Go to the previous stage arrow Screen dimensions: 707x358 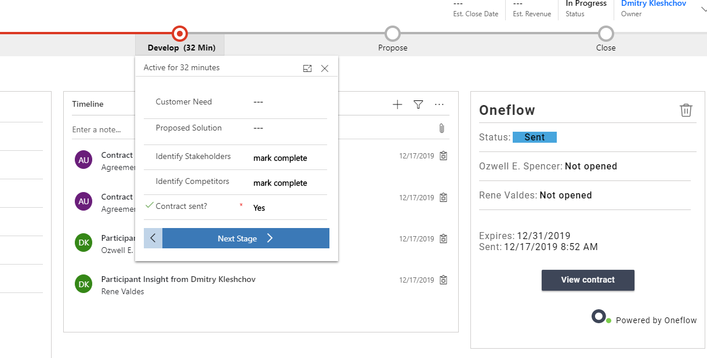coord(153,238)
